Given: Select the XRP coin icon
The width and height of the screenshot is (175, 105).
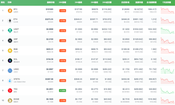Looking at the screenshot, I should click(x=10, y=40).
